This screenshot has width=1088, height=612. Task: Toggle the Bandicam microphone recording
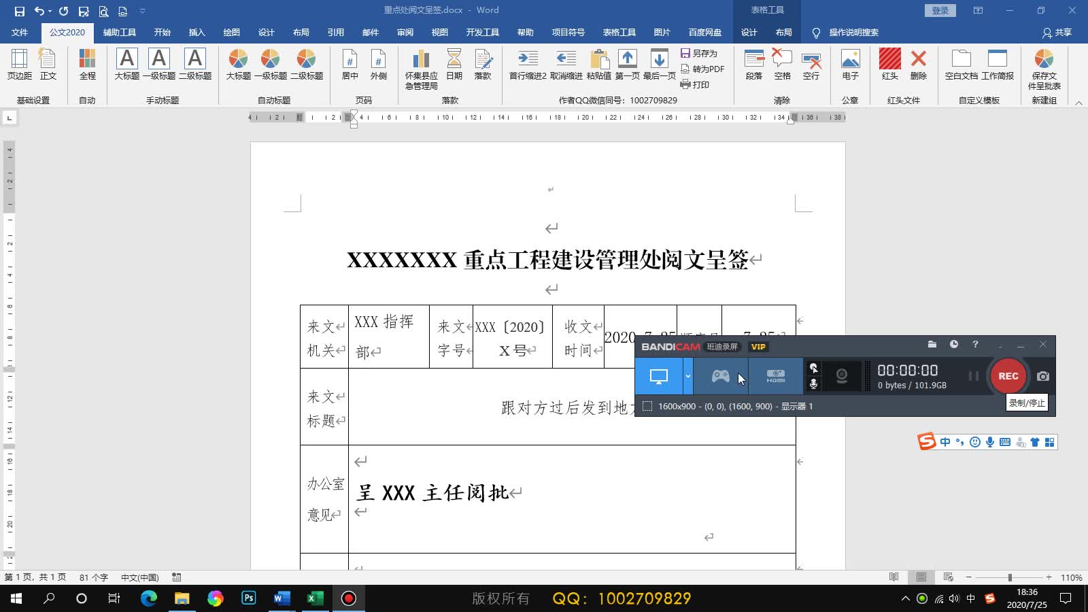(815, 383)
